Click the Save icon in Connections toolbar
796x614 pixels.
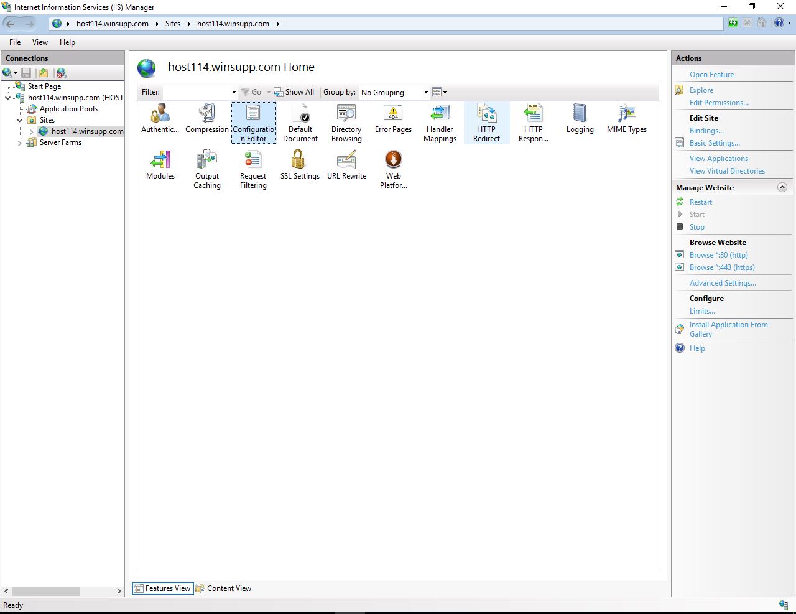coord(26,73)
